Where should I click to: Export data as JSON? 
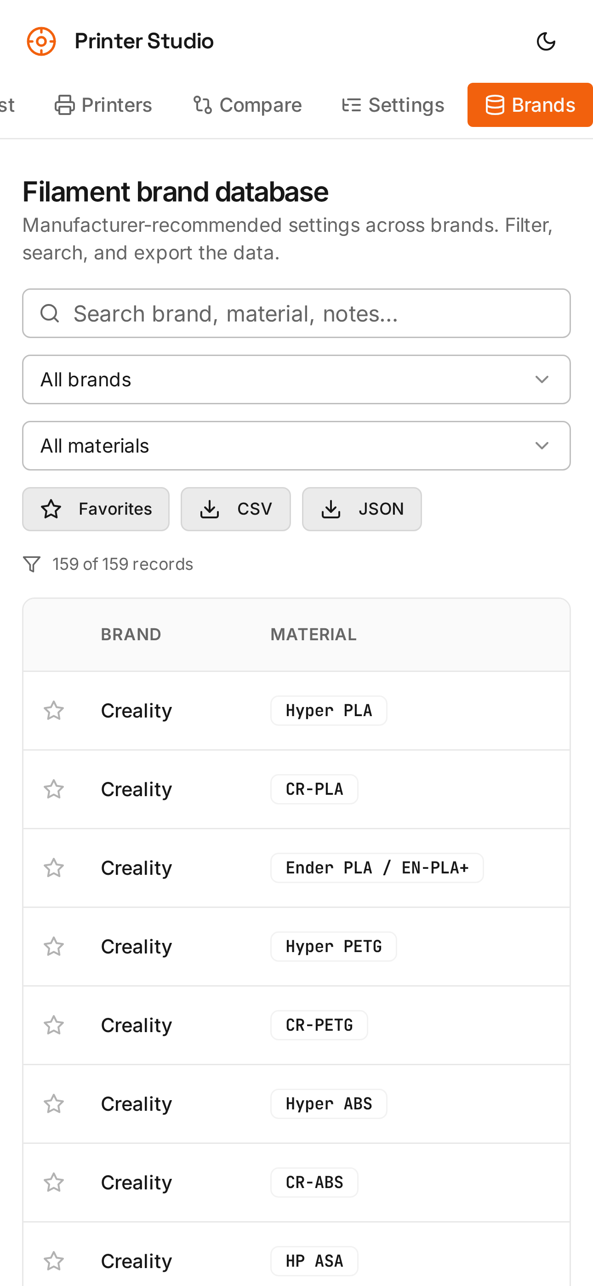click(x=362, y=509)
